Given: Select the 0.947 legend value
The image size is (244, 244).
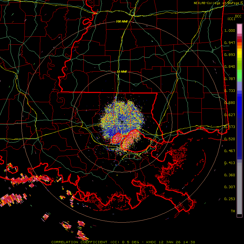Looking at the screenshot, I should pos(230,43).
